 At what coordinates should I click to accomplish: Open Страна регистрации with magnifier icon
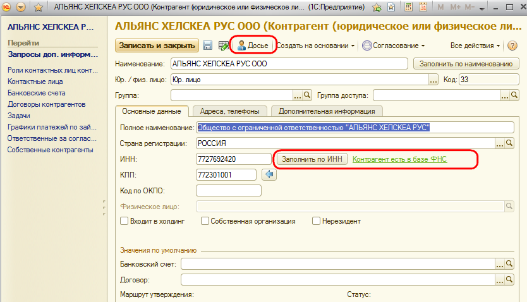tap(509, 143)
